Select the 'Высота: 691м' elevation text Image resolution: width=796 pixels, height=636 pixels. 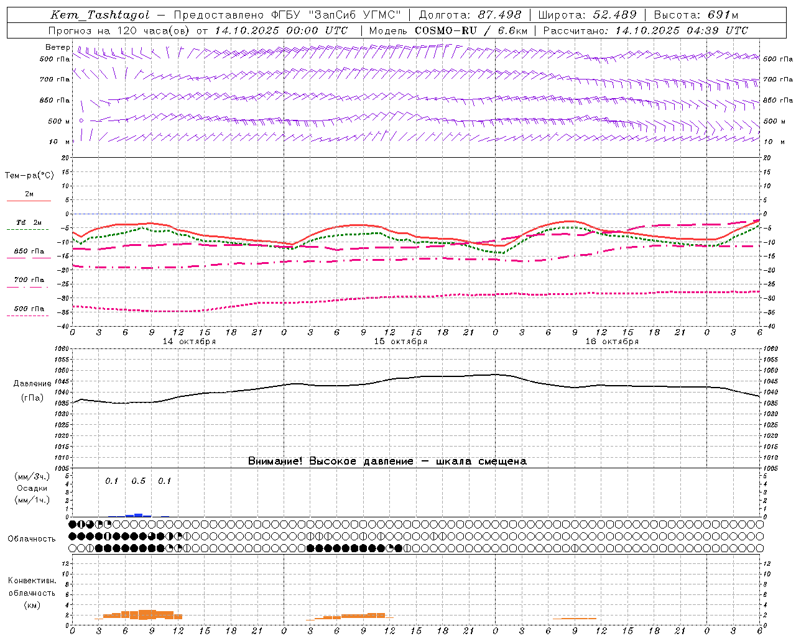pyautogui.click(x=696, y=15)
